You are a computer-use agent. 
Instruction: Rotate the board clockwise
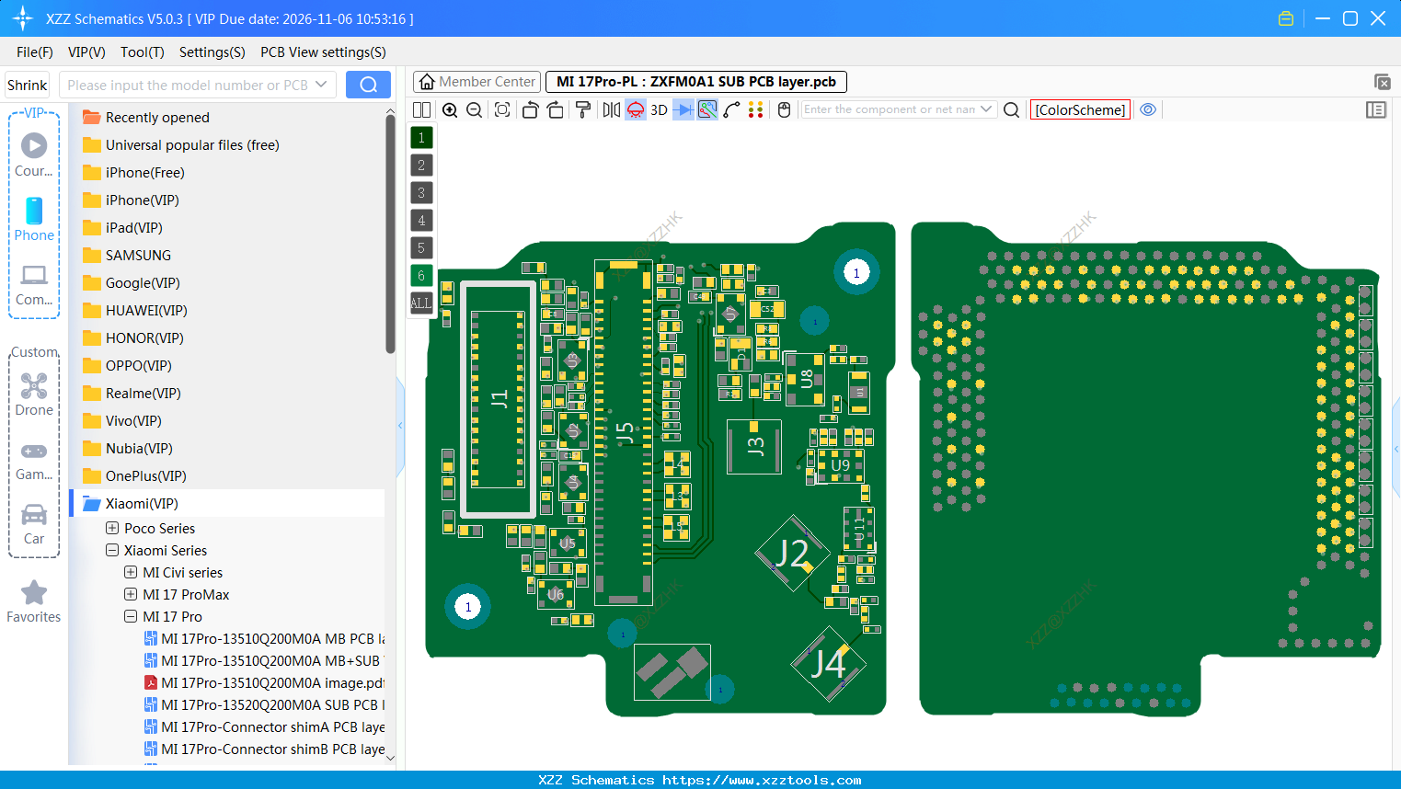point(556,109)
